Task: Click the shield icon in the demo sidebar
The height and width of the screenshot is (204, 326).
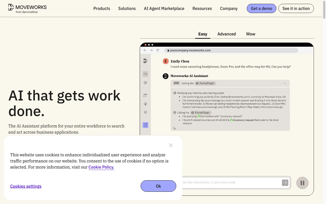Action: pos(145,112)
